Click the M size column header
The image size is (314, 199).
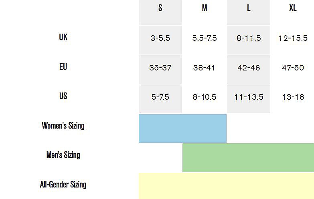tap(205, 8)
